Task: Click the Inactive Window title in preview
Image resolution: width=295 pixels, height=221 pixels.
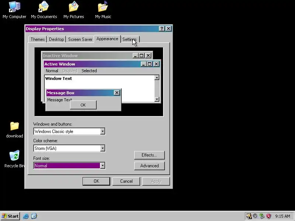Action: [60, 56]
